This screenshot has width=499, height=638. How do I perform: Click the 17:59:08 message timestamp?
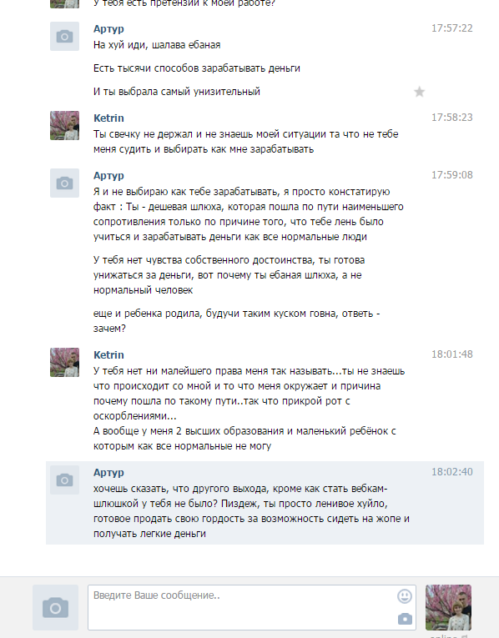451,175
